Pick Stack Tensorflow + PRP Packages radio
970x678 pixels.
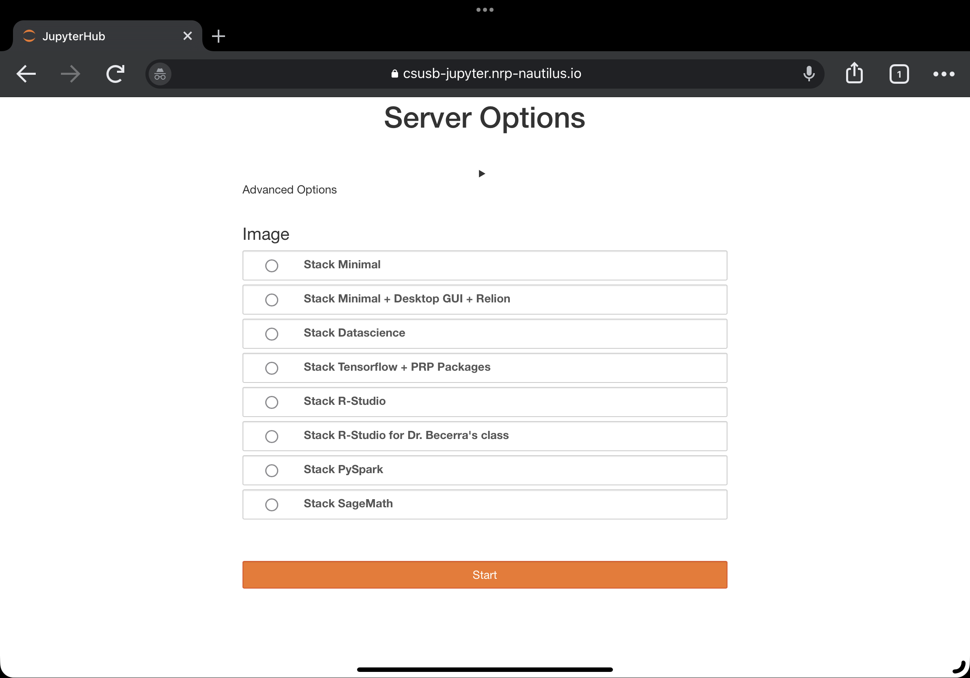coord(272,368)
